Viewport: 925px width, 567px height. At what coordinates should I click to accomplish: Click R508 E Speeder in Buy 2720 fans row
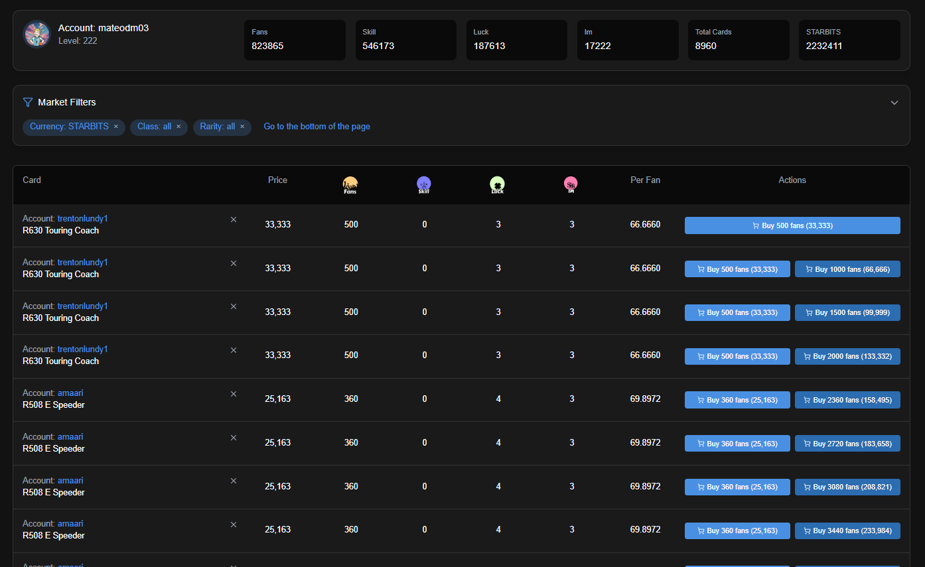point(54,449)
